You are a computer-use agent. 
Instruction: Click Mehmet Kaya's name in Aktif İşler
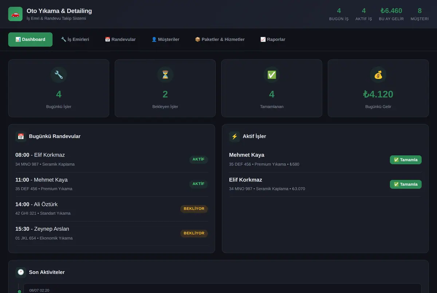[x=247, y=155]
